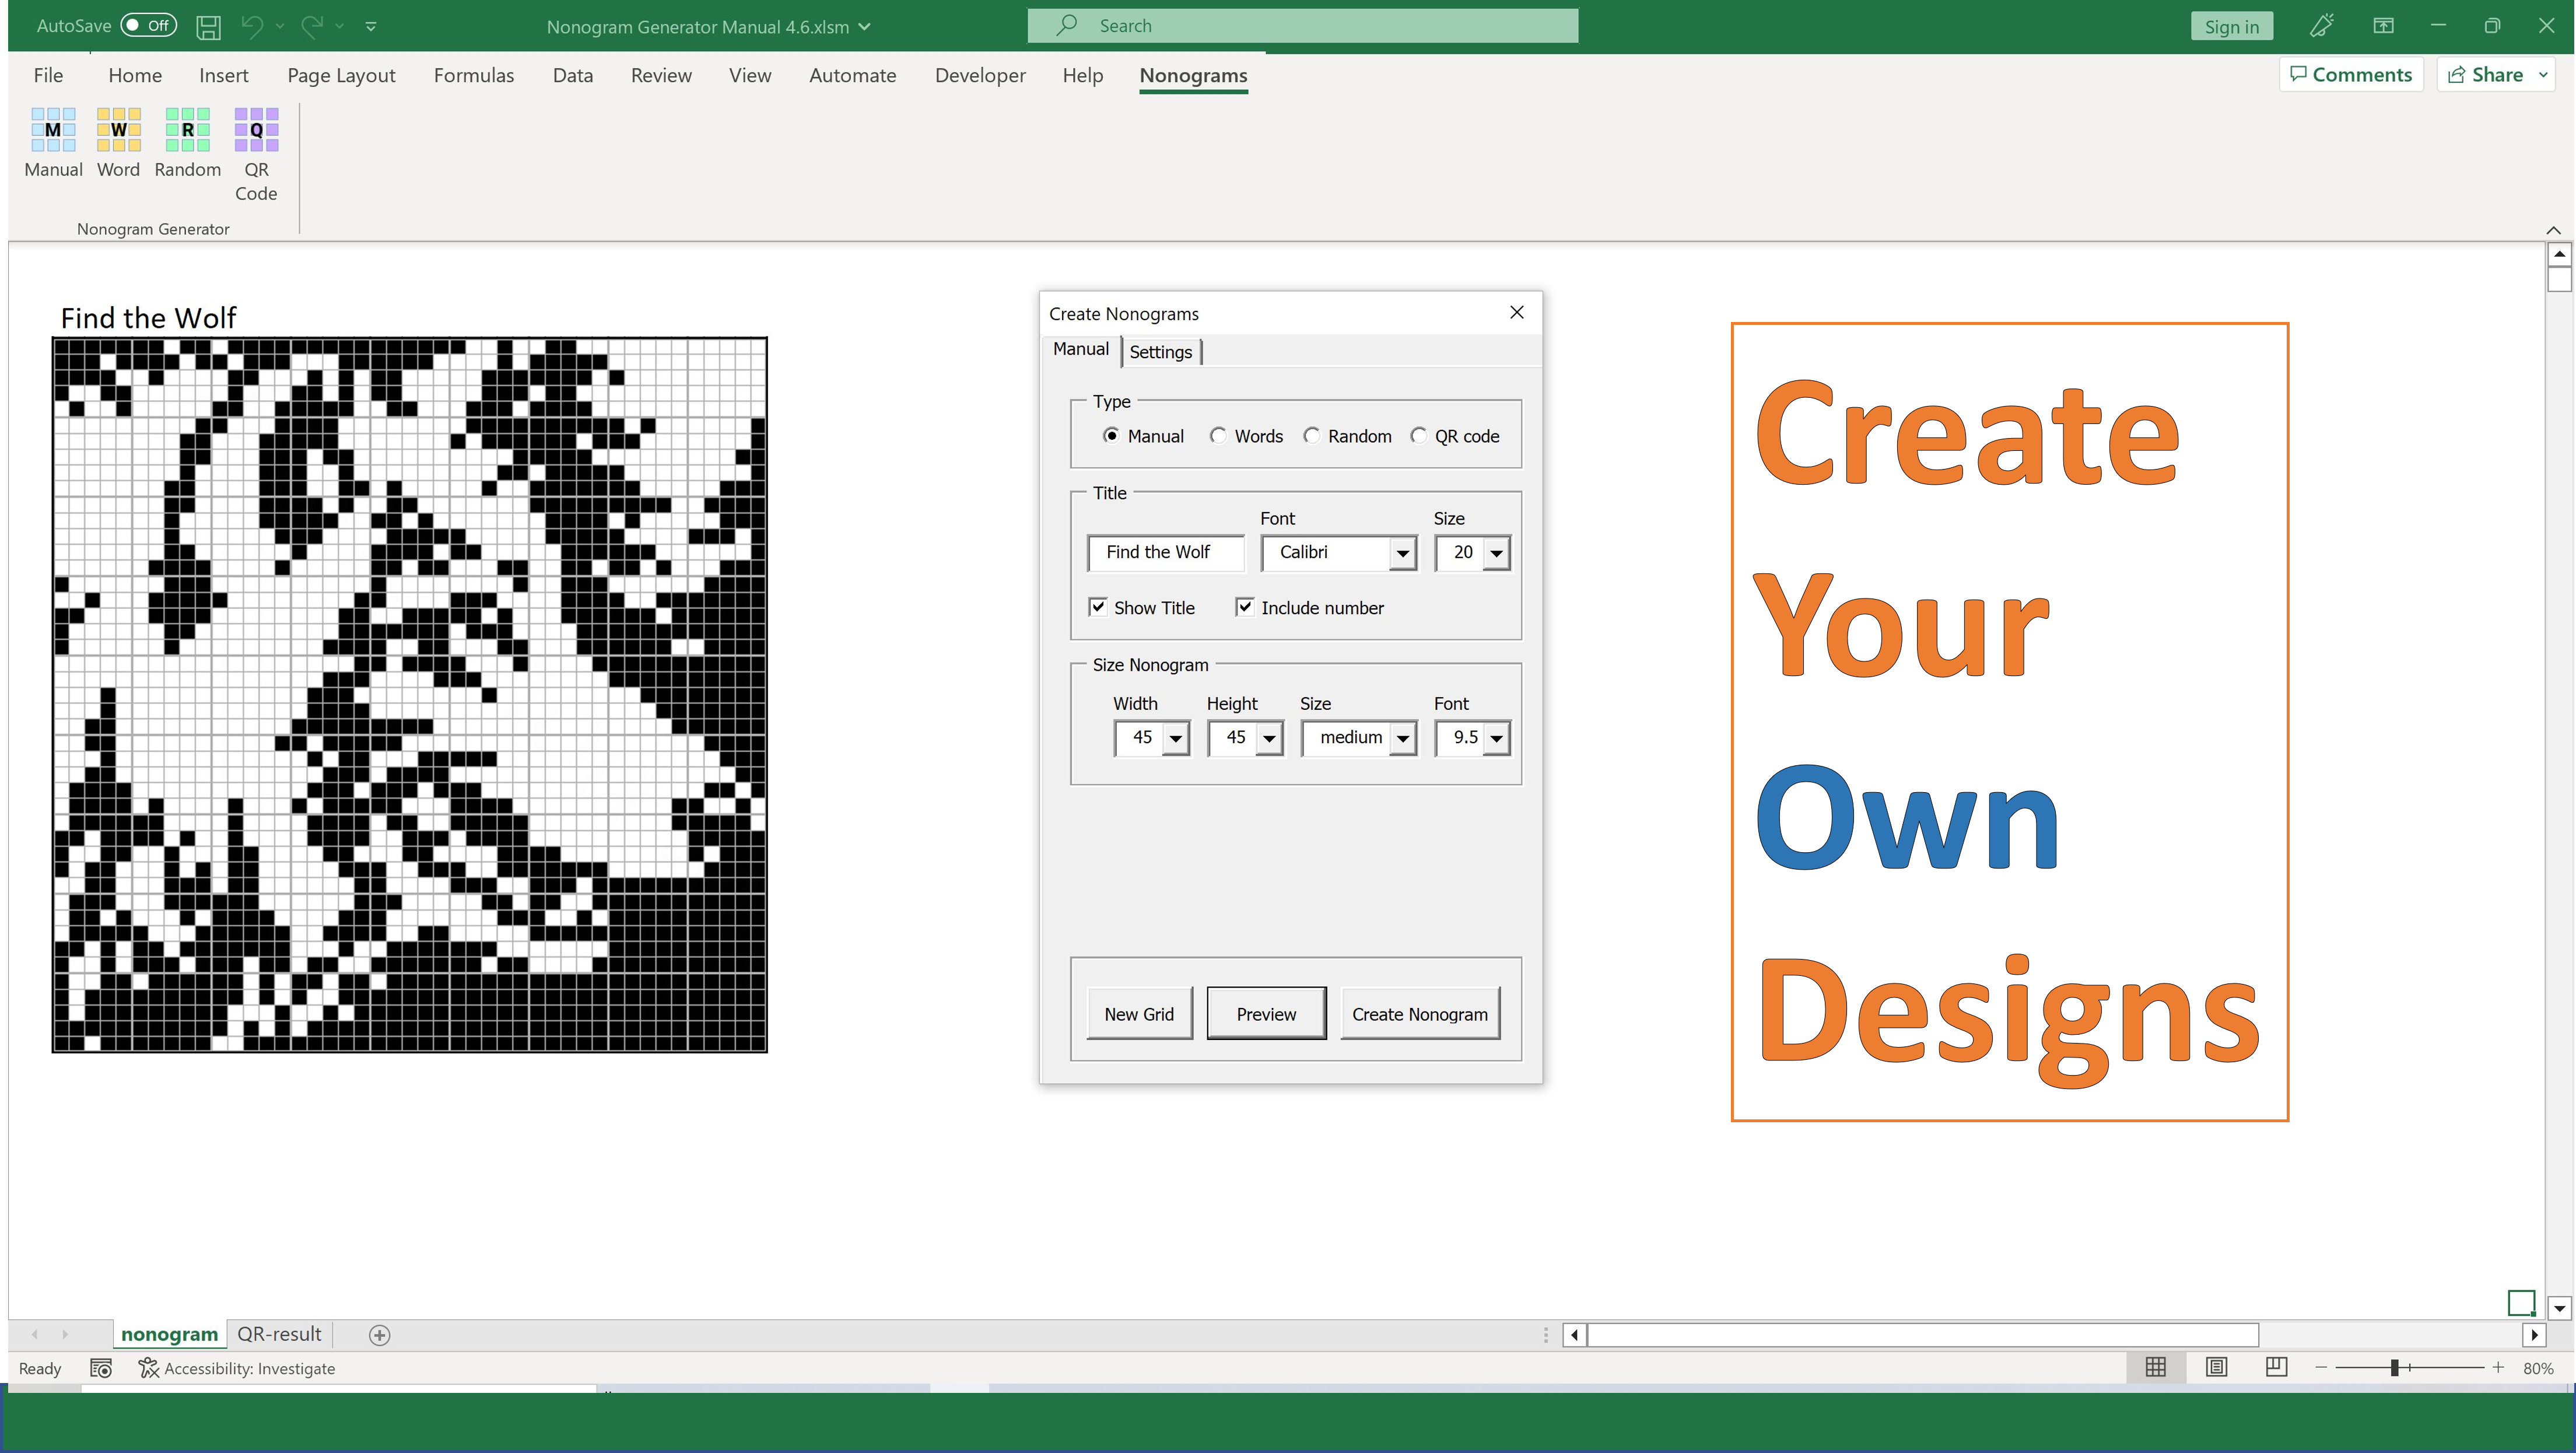This screenshot has height=1453, width=2576.
Task: Click the Find the Wolf title field
Action: (x=1165, y=553)
